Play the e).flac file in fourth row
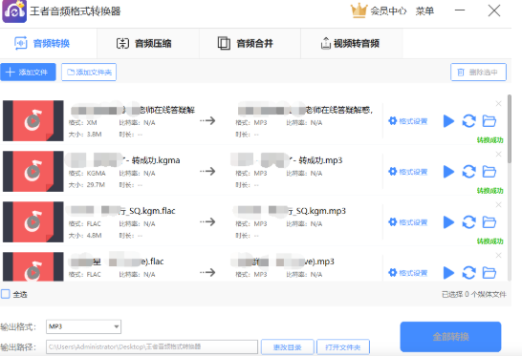 tap(448, 273)
